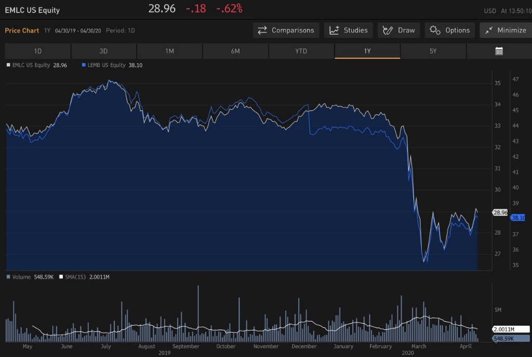This screenshot has height=357, width=532.
Task: Switch to the 1M range tab
Action: (x=170, y=51)
